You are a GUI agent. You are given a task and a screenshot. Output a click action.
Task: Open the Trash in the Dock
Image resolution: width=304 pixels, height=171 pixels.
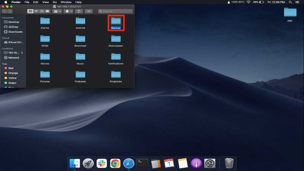click(x=229, y=163)
